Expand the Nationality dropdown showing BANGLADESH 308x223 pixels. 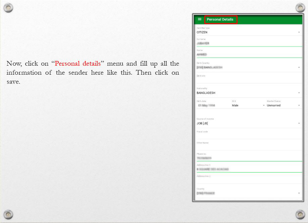click(x=248, y=93)
